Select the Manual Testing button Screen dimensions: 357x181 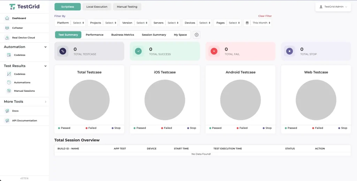coord(127,7)
